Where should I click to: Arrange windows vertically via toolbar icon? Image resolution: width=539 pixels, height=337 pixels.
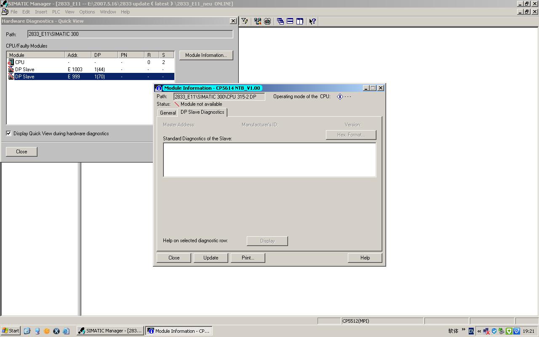click(300, 21)
